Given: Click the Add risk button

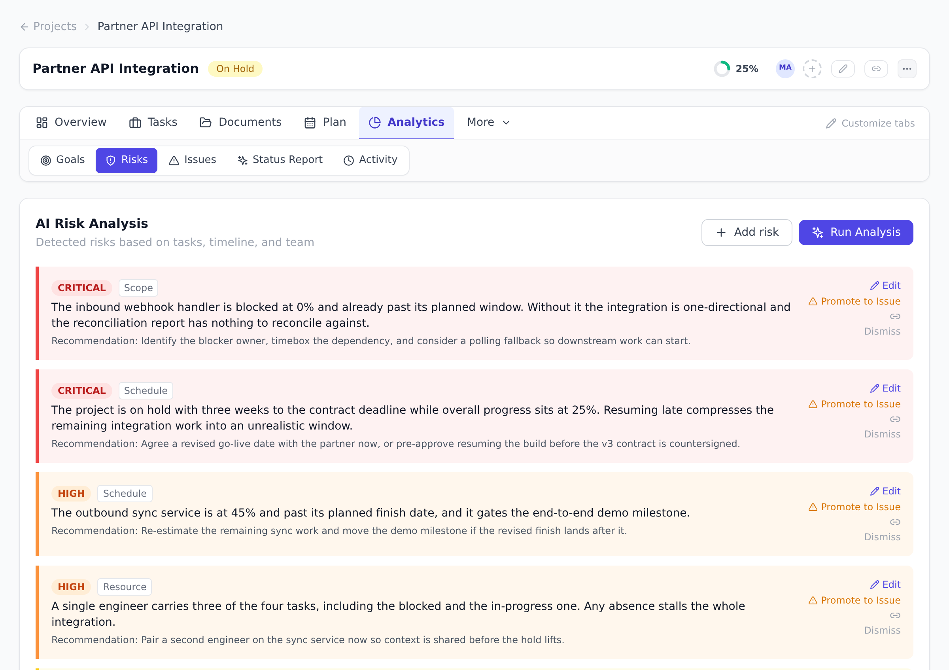Looking at the screenshot, I should point(747,232).
